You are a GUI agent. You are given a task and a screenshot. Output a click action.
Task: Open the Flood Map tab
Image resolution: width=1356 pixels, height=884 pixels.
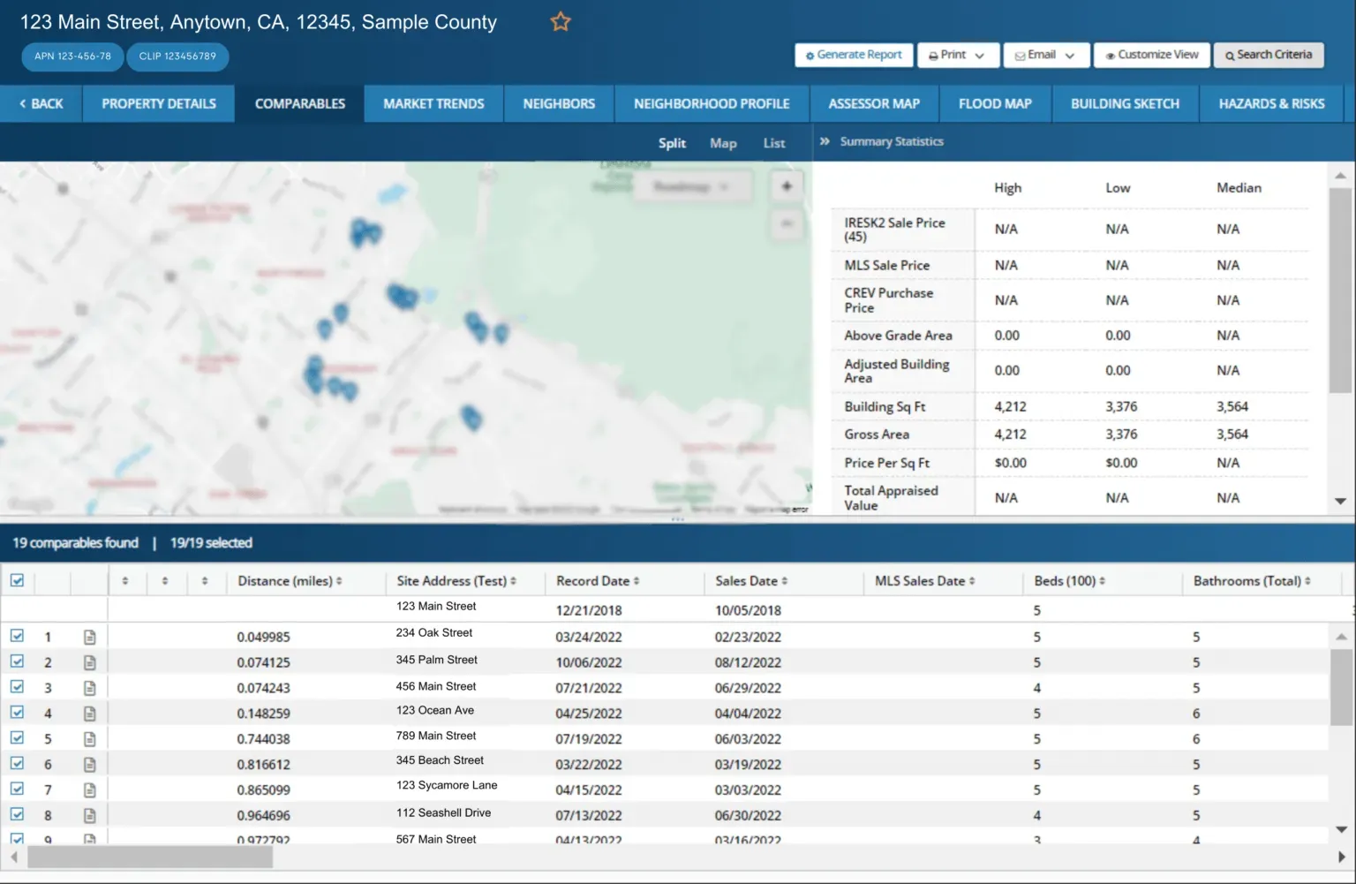pos(995,103)
